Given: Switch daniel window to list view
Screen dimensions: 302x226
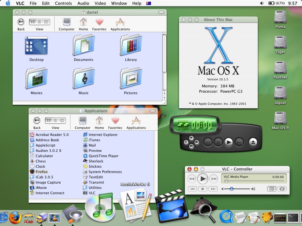Looking at the screenshot, I should tap(40, 22).
